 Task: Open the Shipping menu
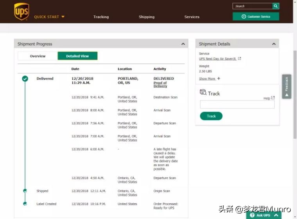coord(147,17)
